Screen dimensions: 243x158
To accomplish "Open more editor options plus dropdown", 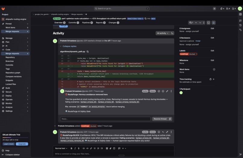I will tap(124, 148).
